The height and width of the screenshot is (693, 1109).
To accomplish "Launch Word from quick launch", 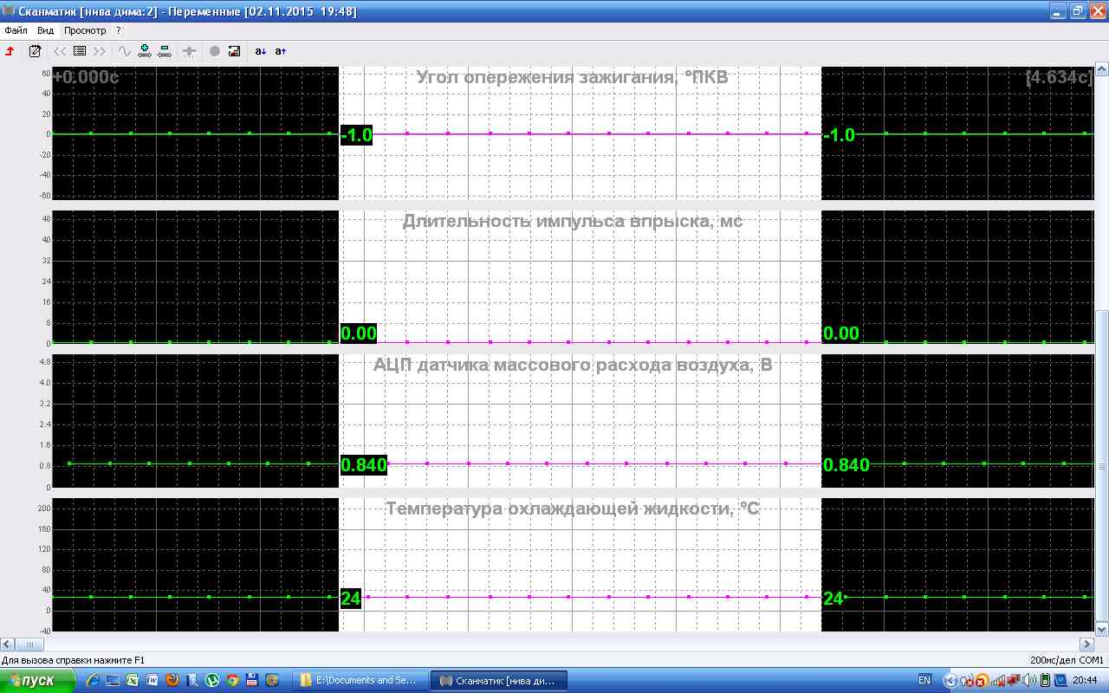I will pyautogui.click(x=152, y=680).
